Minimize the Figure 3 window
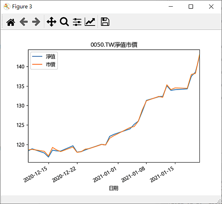 click(x=171, y=7)
